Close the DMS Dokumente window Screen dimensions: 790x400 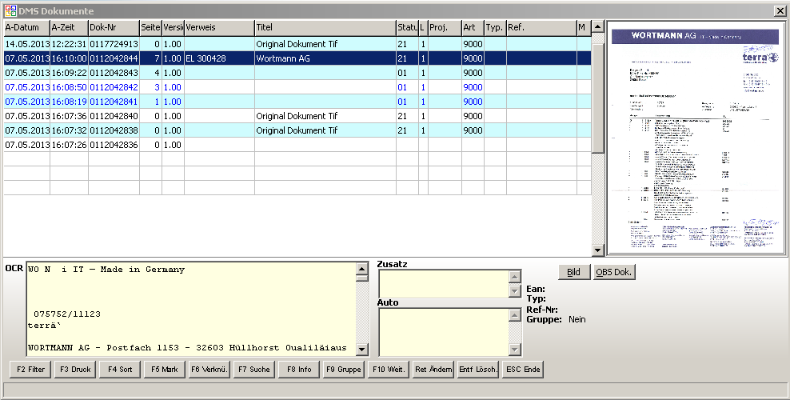point(780,10)
